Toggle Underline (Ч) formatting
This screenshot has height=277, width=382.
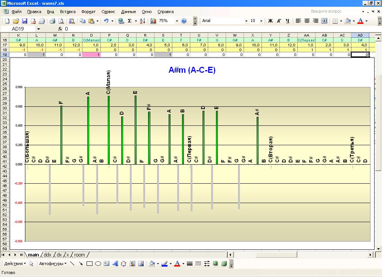[x=288, y=21]
